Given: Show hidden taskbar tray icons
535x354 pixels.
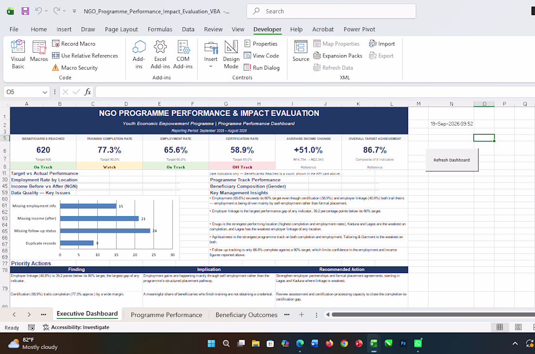Looking at the screenshot, I should [515, 343].
